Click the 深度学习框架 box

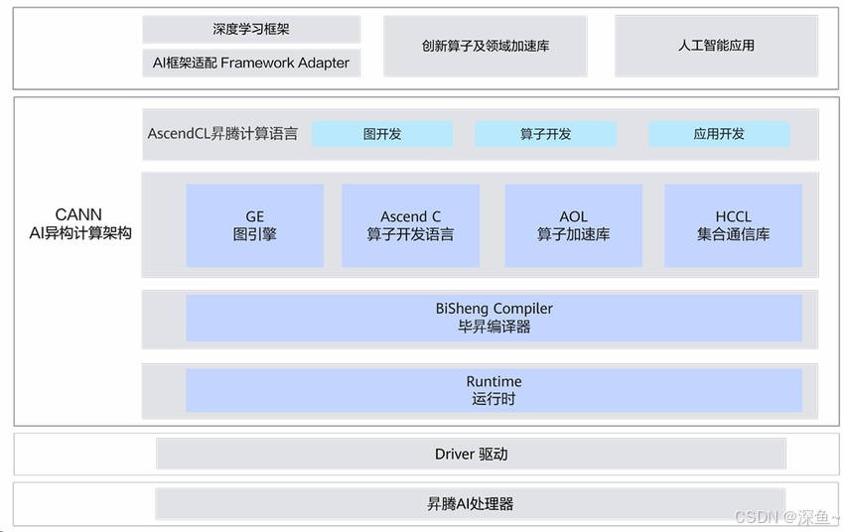click(x=251, y=29)
